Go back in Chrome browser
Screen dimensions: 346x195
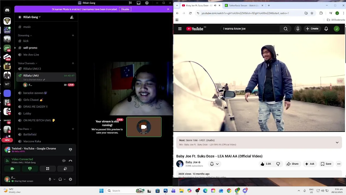(177, 13)
